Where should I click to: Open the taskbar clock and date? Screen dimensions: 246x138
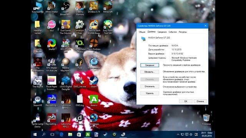point(207,135)
